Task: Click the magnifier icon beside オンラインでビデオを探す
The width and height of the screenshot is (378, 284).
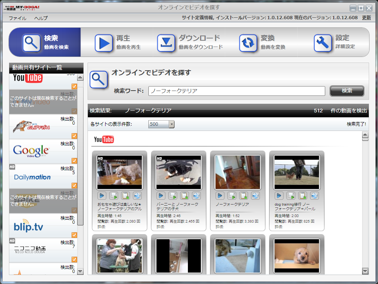Action: tap(99, 80)
